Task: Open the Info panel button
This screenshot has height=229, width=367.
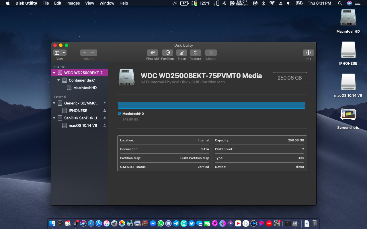Action: click(309, 53)
